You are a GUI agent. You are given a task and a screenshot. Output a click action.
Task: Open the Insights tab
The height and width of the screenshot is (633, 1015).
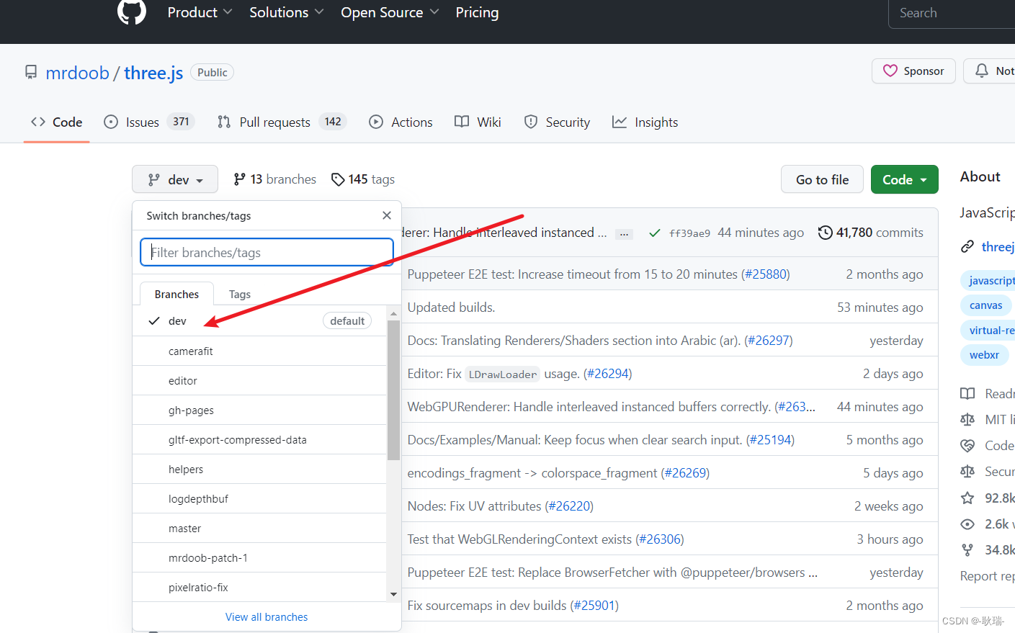pyautogui.click(x=645, y=122)
